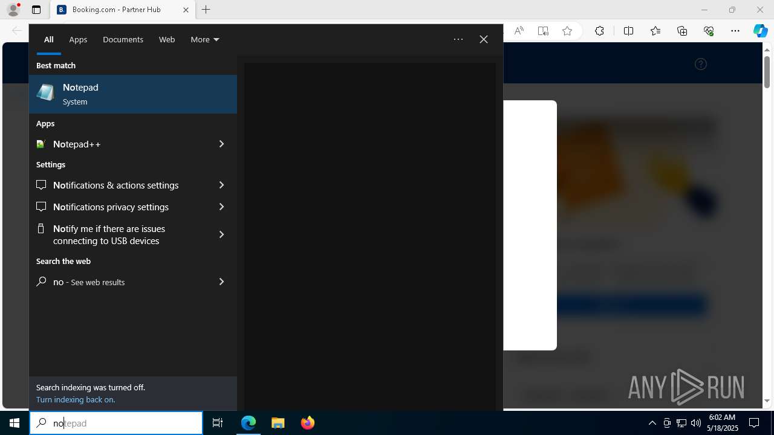Click the Read aloud icon in Edge
Image resolution: width=774 pixels, height=435 pixels.
[x=519, y=31]
